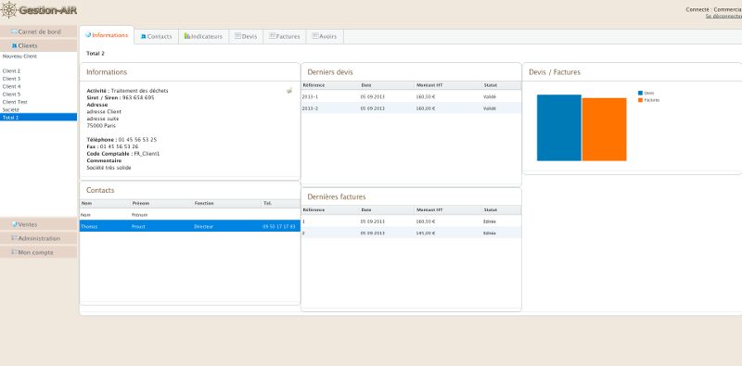
Task: Click the Indicateurs bar chart icon
Action: click(187, 36)
